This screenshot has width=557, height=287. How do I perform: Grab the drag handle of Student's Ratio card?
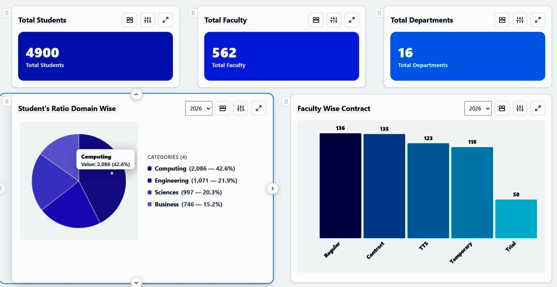tap(7, 102)
